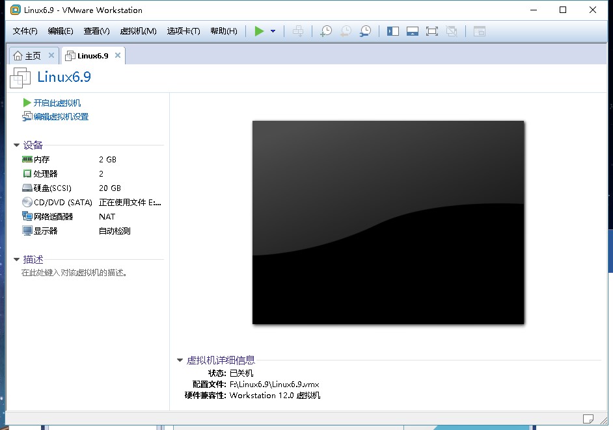
Task: Enter full screen mode icon
Action: pyautogui.click(x=432, y=31)
